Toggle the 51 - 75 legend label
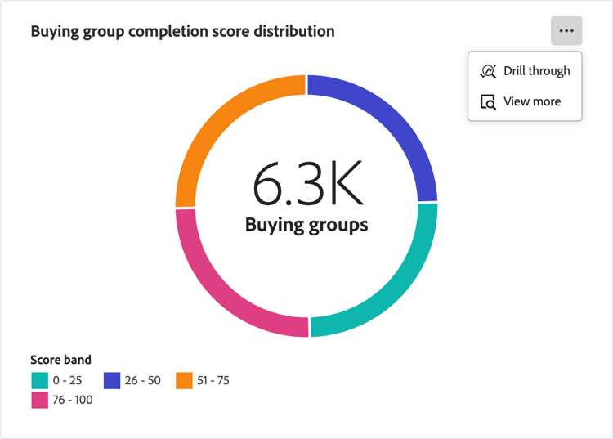 tap(213, 381)
